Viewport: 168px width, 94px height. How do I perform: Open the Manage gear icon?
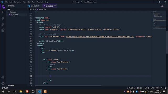(3, 84)
